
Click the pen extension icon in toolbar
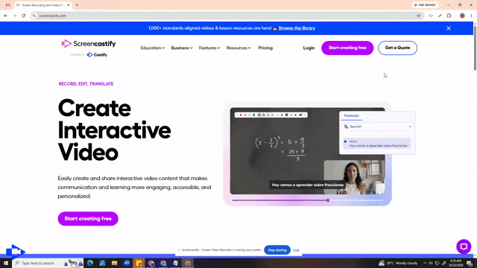tap(440, 16)
